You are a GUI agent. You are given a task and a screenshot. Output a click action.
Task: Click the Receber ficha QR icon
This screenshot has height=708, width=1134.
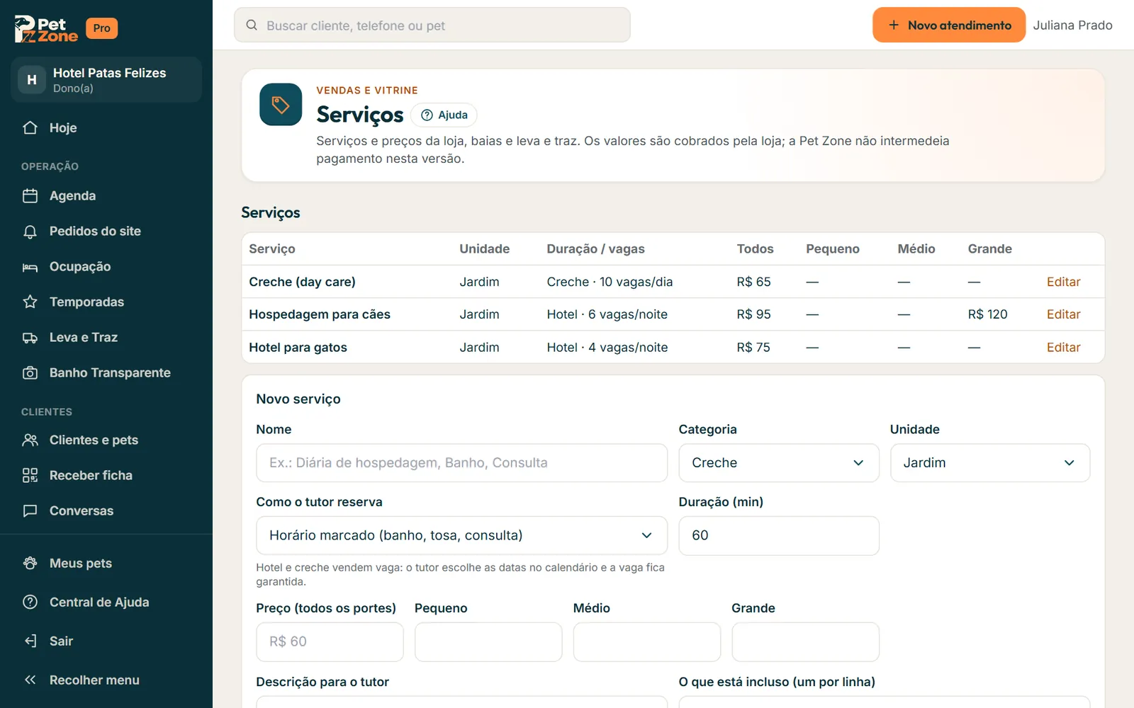click(30, 475)
